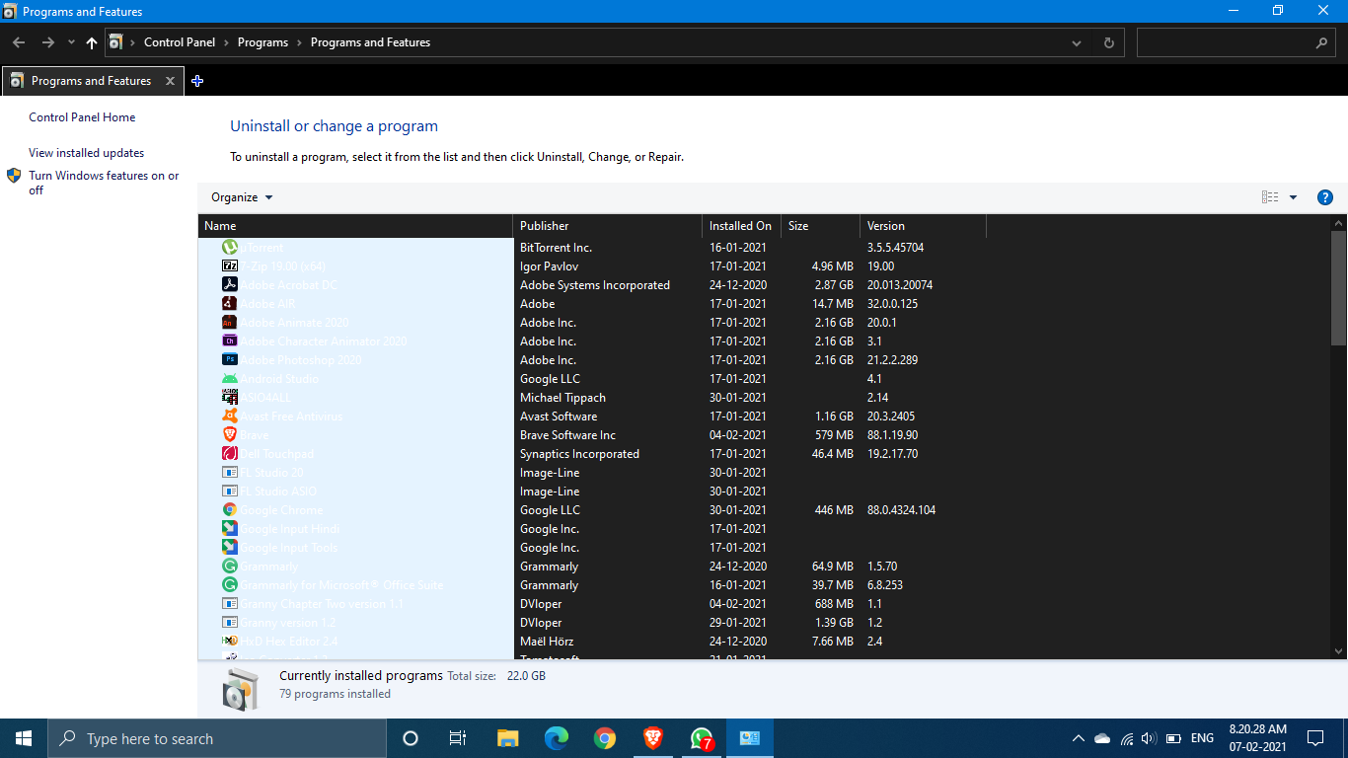Select the uTorrent program icon
The height and width of the screenshot is (758, 1348).
(x=230, y=248)
